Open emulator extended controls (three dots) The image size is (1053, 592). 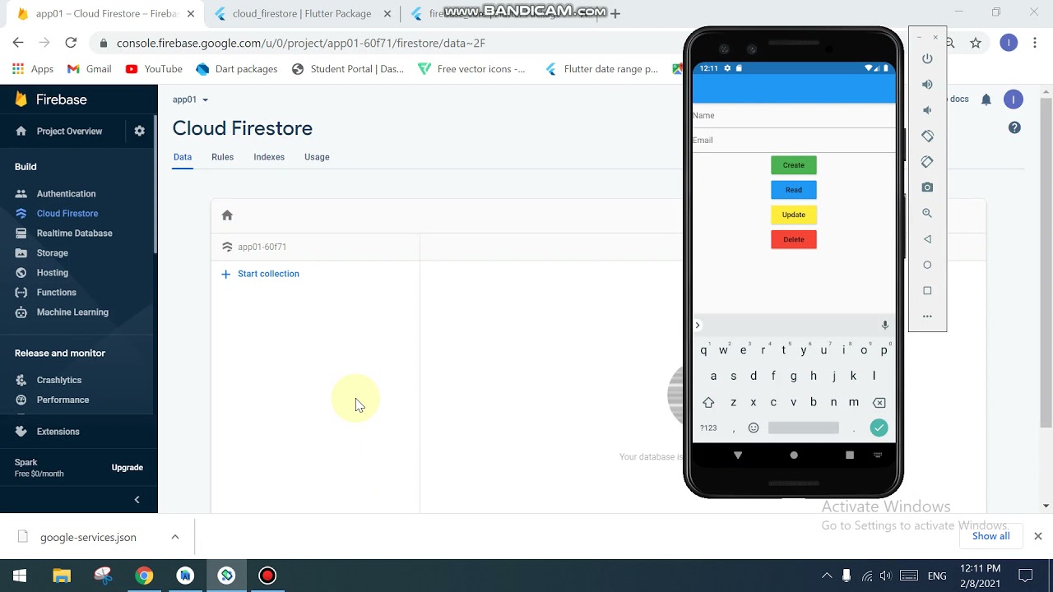tap(927, 317)
